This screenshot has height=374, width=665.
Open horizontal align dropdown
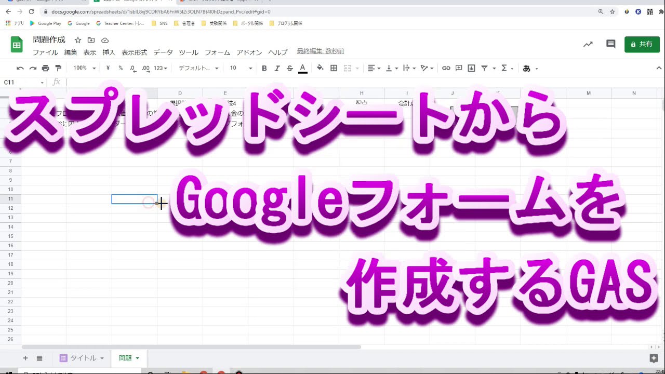[x=374, y=68]
